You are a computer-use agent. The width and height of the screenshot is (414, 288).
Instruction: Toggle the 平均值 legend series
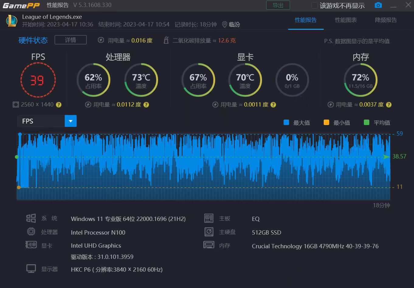click(377, 123)
